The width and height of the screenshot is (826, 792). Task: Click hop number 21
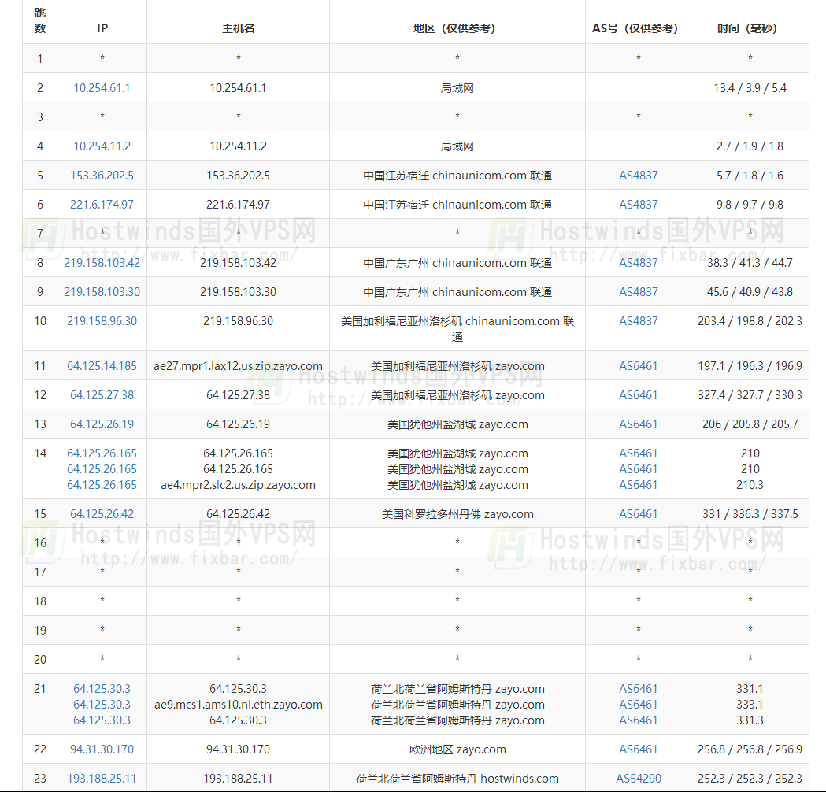40,689
